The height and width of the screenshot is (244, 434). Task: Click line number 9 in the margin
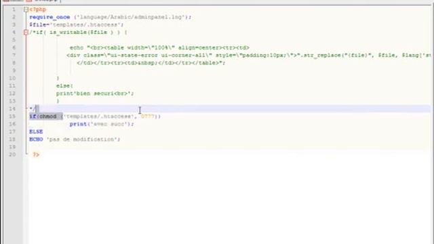[x=14, y=70]
